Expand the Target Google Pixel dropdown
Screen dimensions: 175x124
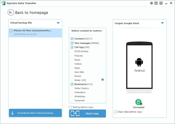tap(162, 23)
